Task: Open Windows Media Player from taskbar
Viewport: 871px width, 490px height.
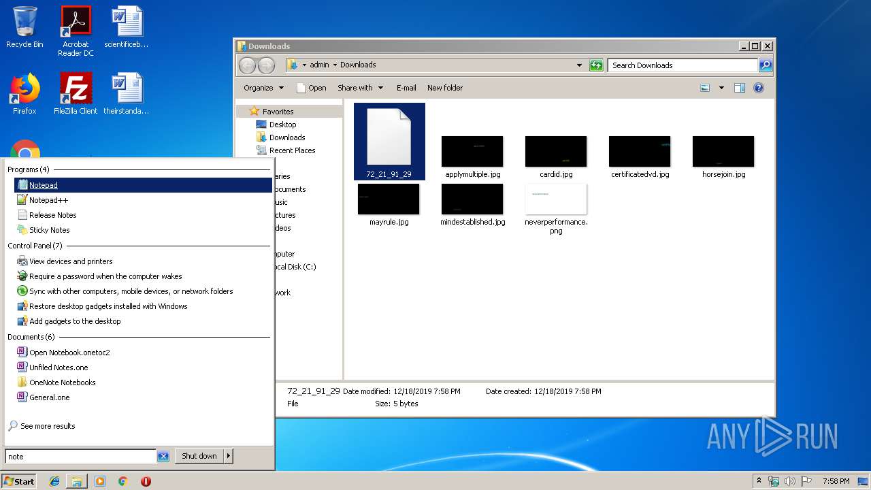Action: click(100, 481)
